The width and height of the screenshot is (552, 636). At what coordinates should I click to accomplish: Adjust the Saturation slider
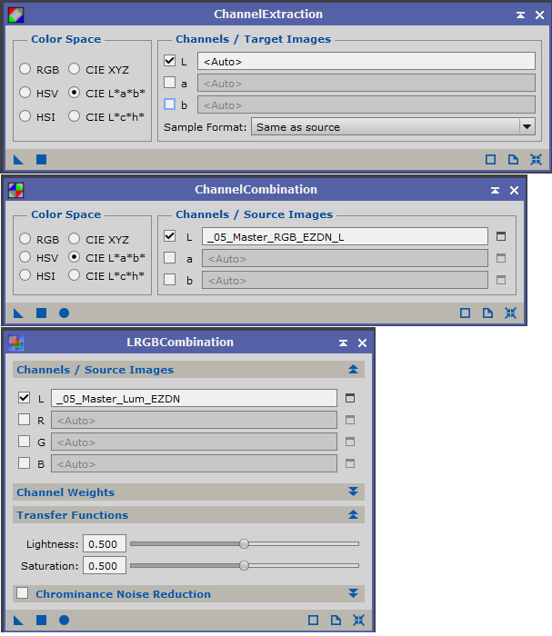click(244, 565)
